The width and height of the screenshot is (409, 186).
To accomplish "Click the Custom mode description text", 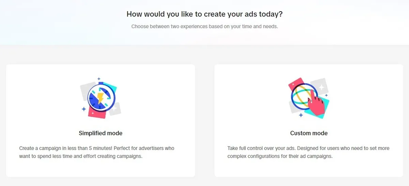I will pyautogui.click(x=308, y=152).
